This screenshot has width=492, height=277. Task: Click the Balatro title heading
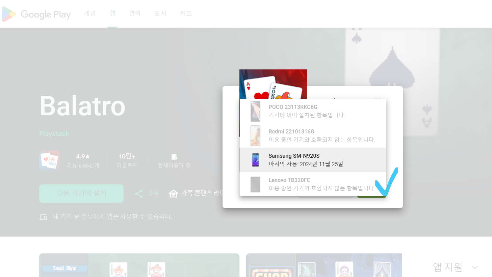click(82, 106)
